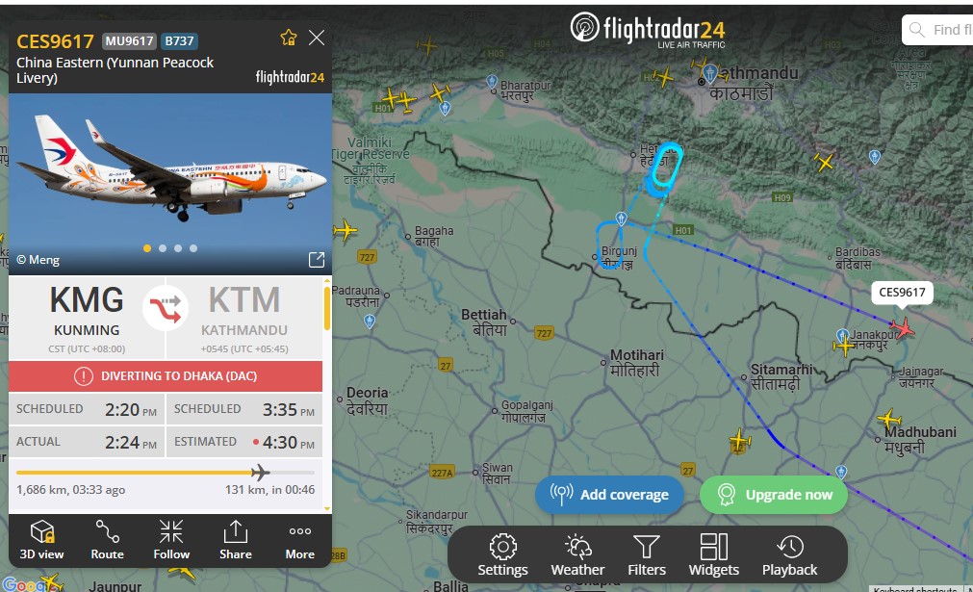The image size is (973, 592).
Task: Select the fourth photo carousel dot
Action: pyautogui.click(x=193, y=248)
